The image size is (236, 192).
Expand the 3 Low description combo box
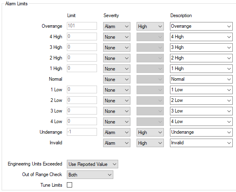[201, 111]
